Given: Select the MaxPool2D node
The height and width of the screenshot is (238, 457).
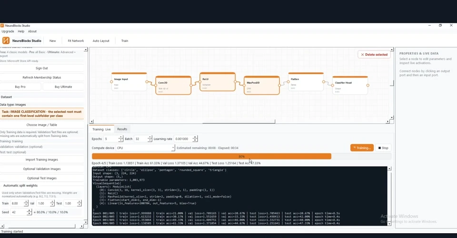Looking at the screenshot, I should click(x=262, y=85).
